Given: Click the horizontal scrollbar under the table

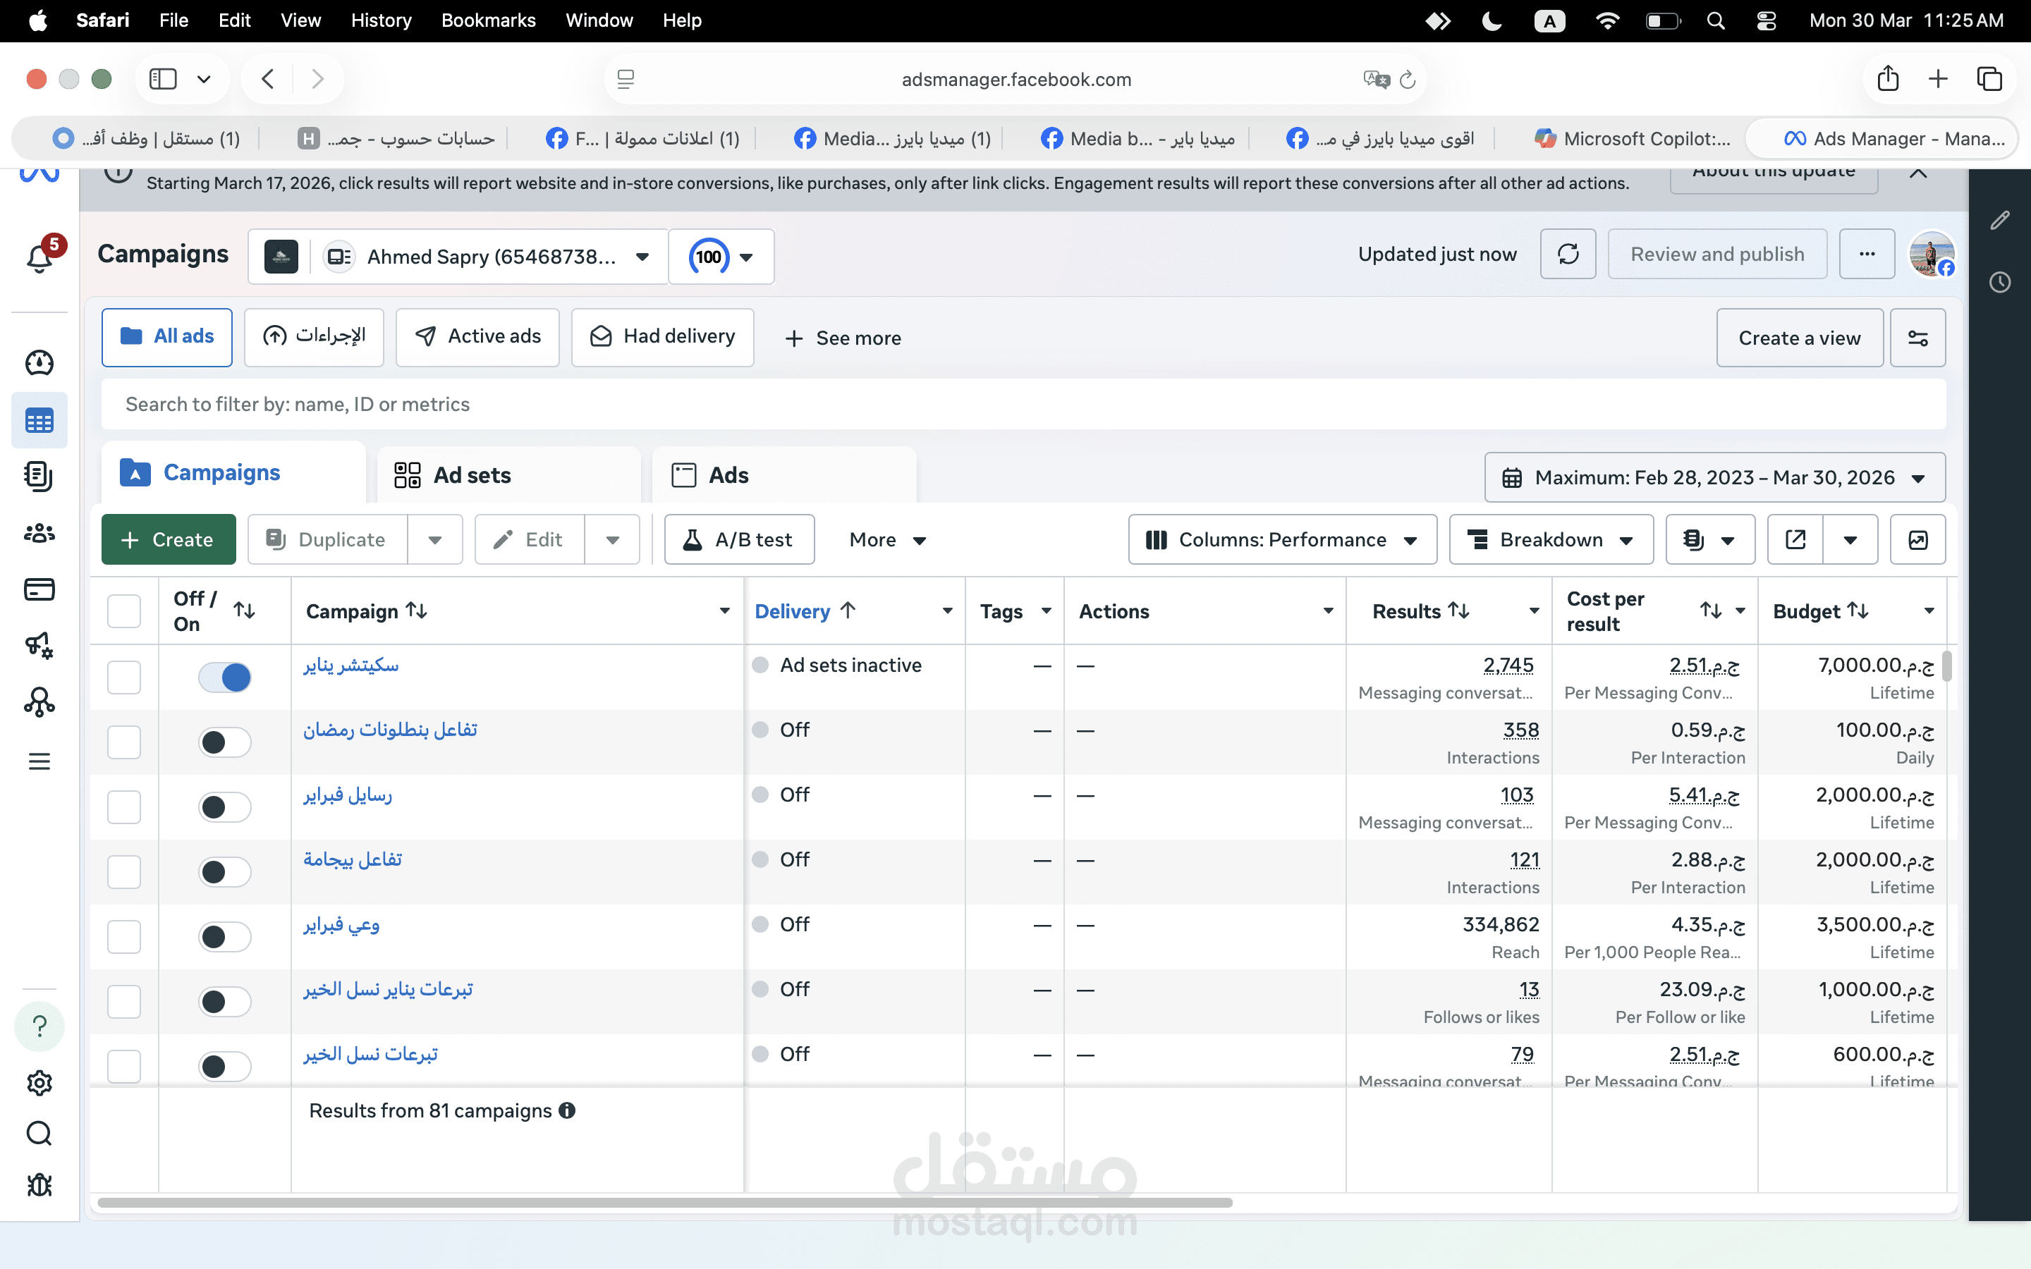Looking at the screenshot, I should pyautogui.click(x=665, y=1203).
